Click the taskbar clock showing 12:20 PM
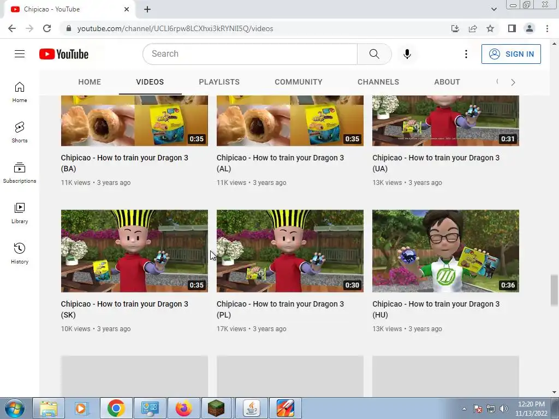The image size is (559, 419). click(531, 409)
